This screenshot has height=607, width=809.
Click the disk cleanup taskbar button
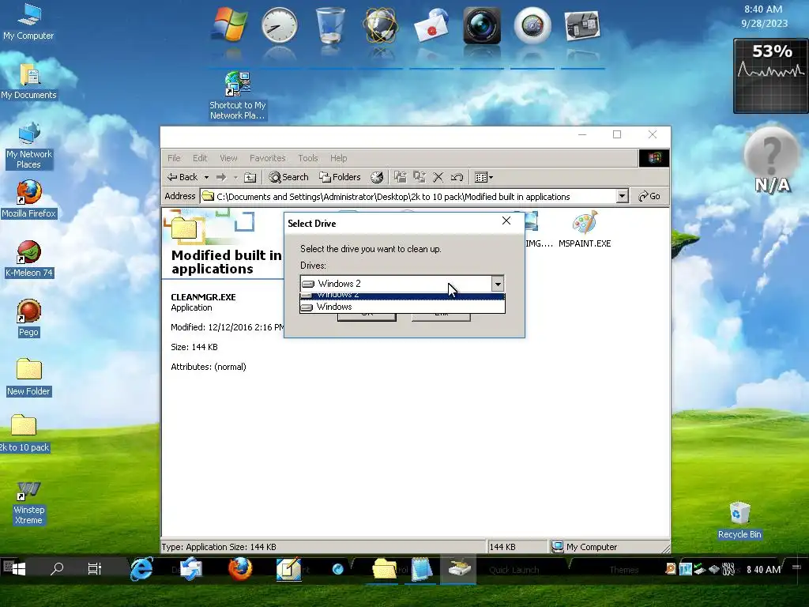[x=459, y=568]
